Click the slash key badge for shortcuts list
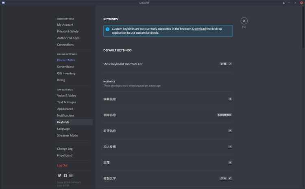Screen dimensions: 305x189 point(230,64)
